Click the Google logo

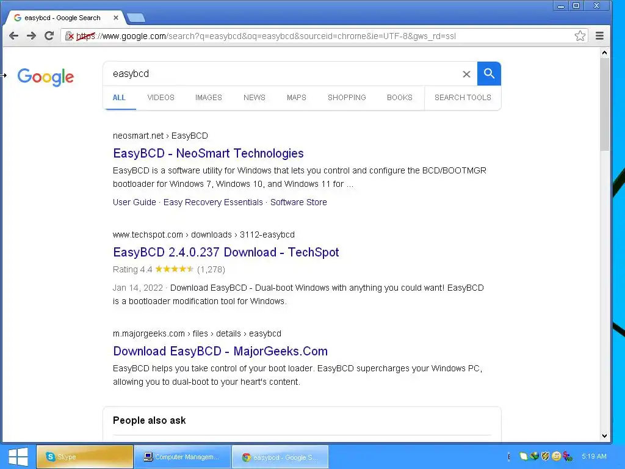tap(45, 76)
